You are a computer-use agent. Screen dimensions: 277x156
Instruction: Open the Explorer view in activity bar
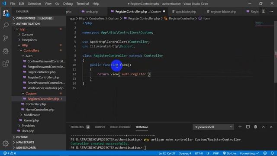(x=6, y=13)
